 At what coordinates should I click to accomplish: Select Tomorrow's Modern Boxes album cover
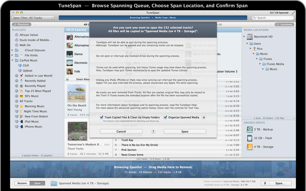click(78, 131)
